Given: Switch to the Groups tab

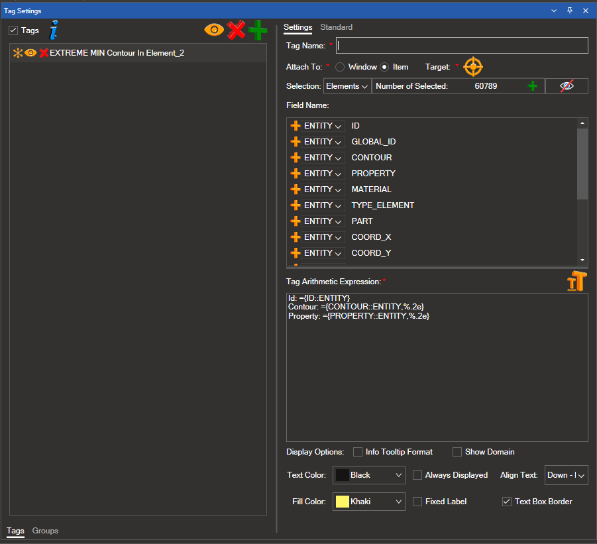Looking at the screenshot, I should tap(45, 531).
